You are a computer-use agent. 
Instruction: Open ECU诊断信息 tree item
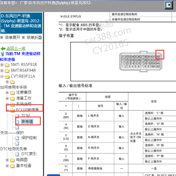tap(27, 110)
